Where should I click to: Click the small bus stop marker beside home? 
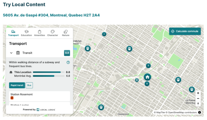tap(137, 80)
